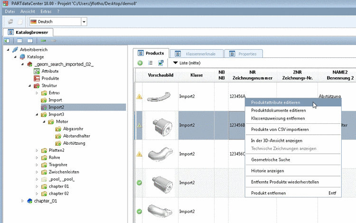Click the warning icon in the 123456C row
The height and width of the screenshot is (223, 356).
(139, 154)
